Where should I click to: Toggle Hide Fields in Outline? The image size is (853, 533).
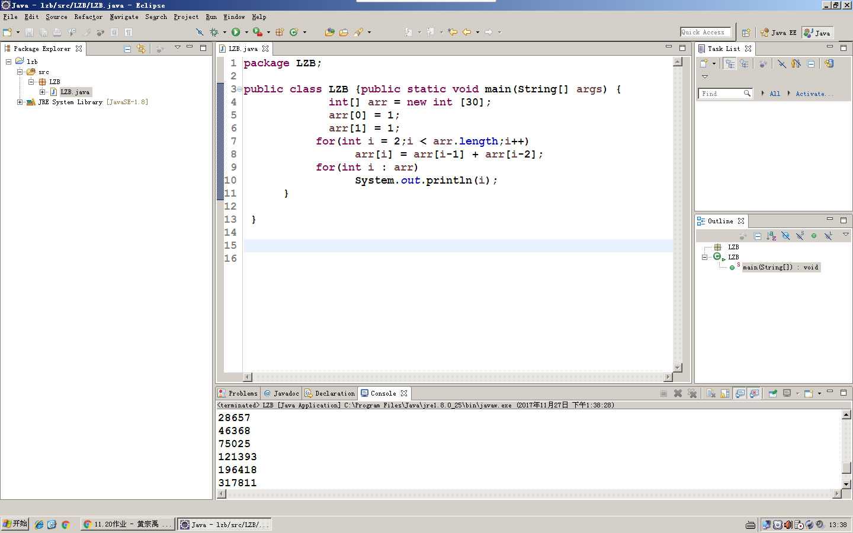tap(785, 236)
